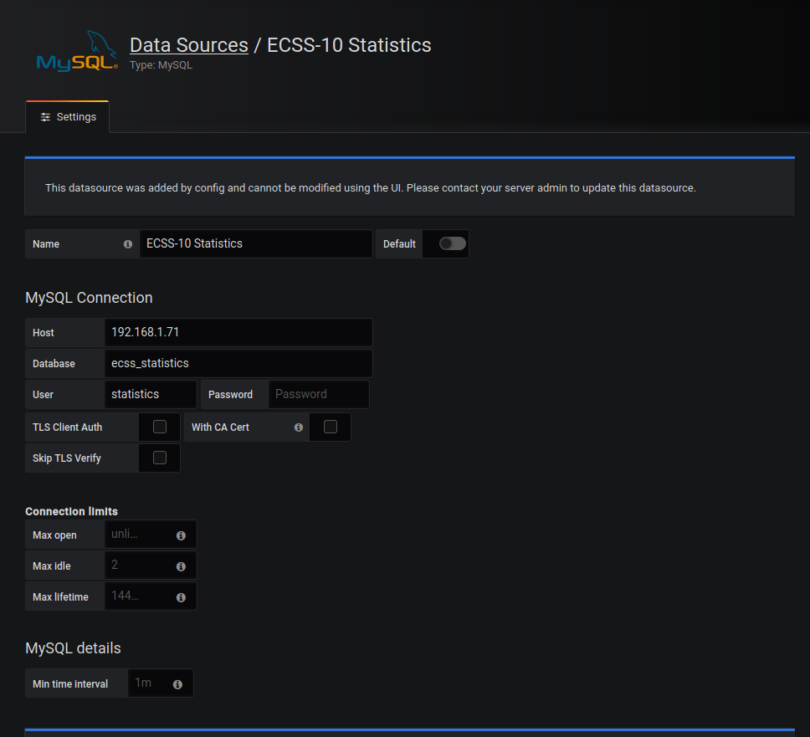Click the Max idle info icon
This screenshot has width=810, height=737.
pyautogui.click(x=181, y=566)
